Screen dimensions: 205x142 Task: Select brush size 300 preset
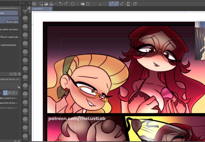25,70
